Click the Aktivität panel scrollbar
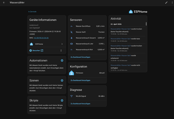The image size is (174, 119). coord(146,24)
